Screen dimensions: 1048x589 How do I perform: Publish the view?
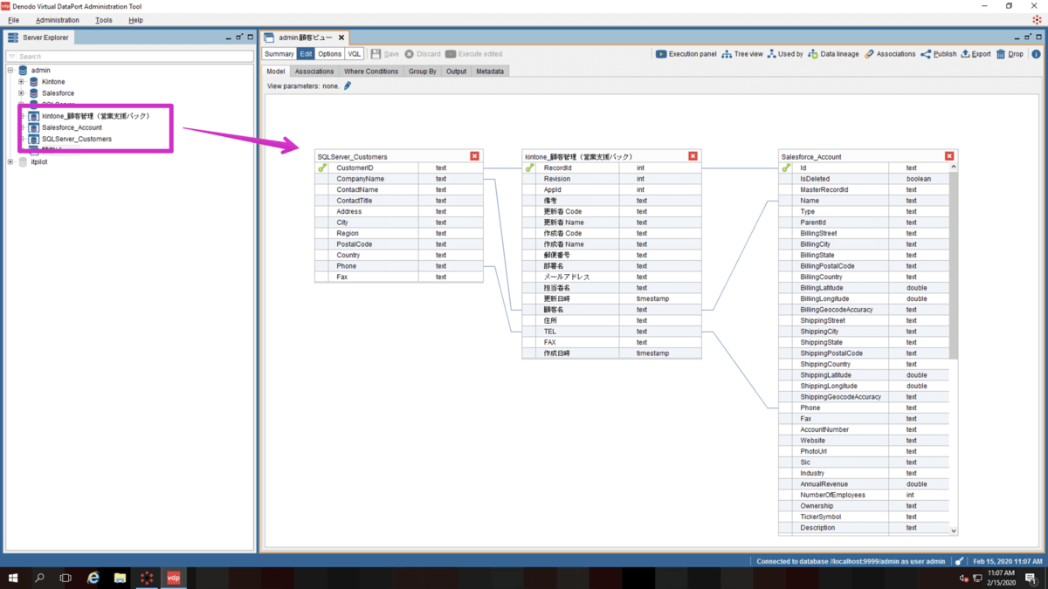(939, 54)
